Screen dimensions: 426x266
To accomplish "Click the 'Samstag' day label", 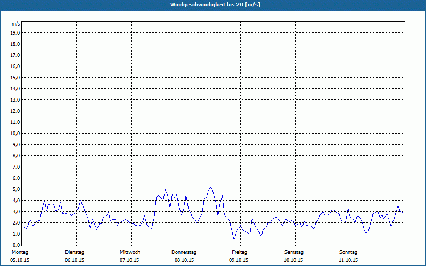I will pos(294,252).
